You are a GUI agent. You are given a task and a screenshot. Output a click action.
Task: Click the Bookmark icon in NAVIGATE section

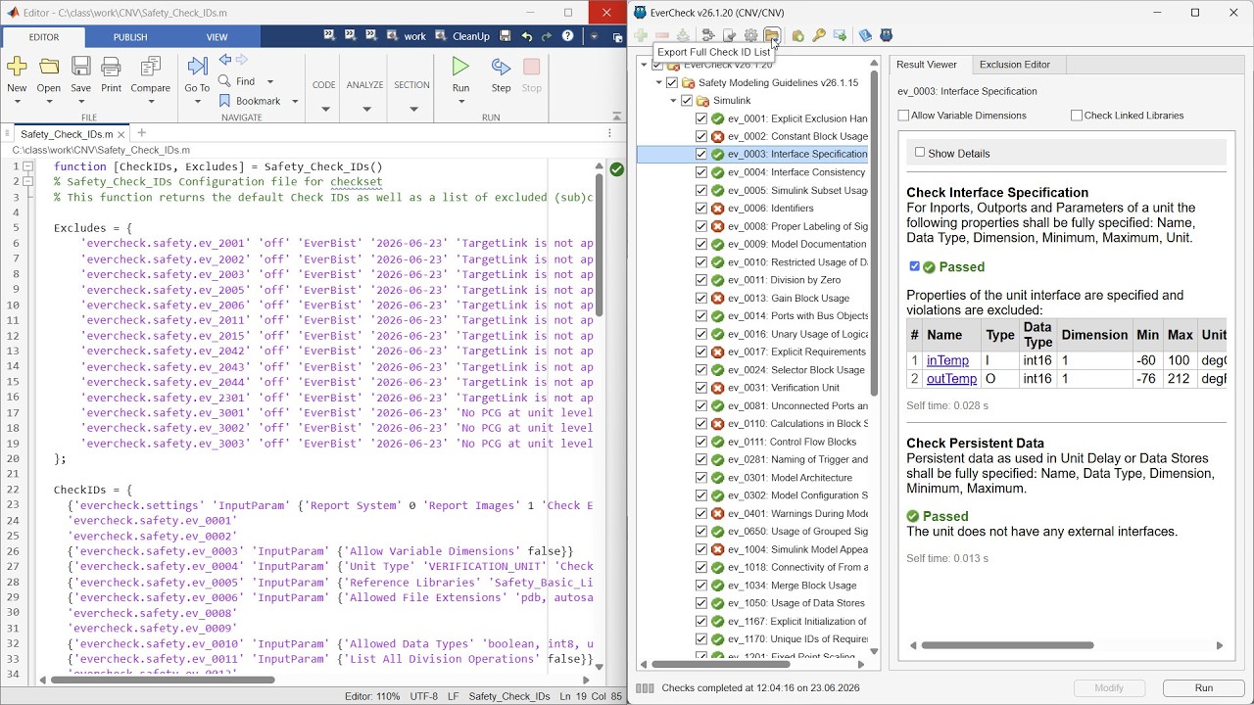(x=224, y=101)
